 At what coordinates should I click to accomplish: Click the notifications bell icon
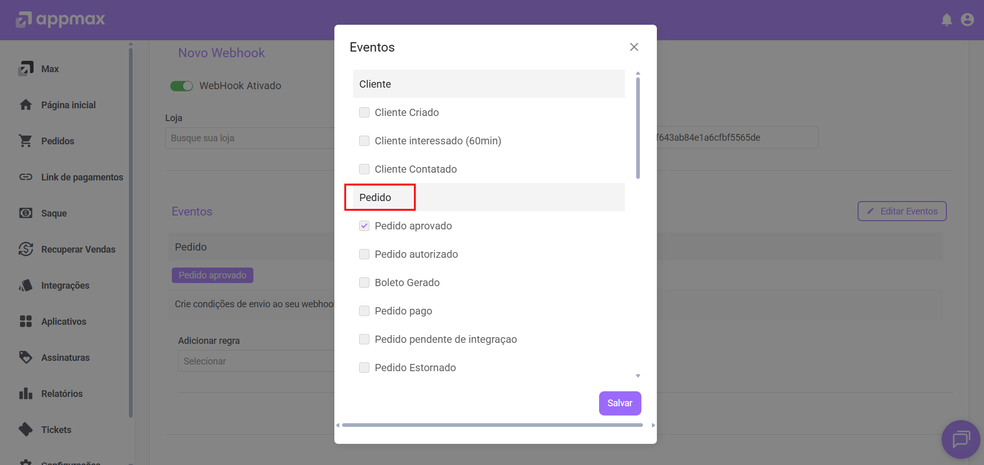[x=946, y=20]
